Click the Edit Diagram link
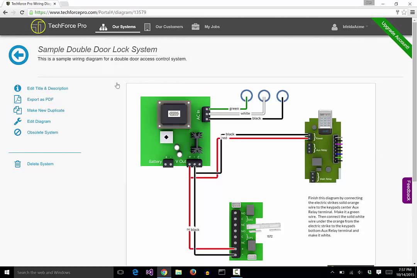 [x=39, y=121]
